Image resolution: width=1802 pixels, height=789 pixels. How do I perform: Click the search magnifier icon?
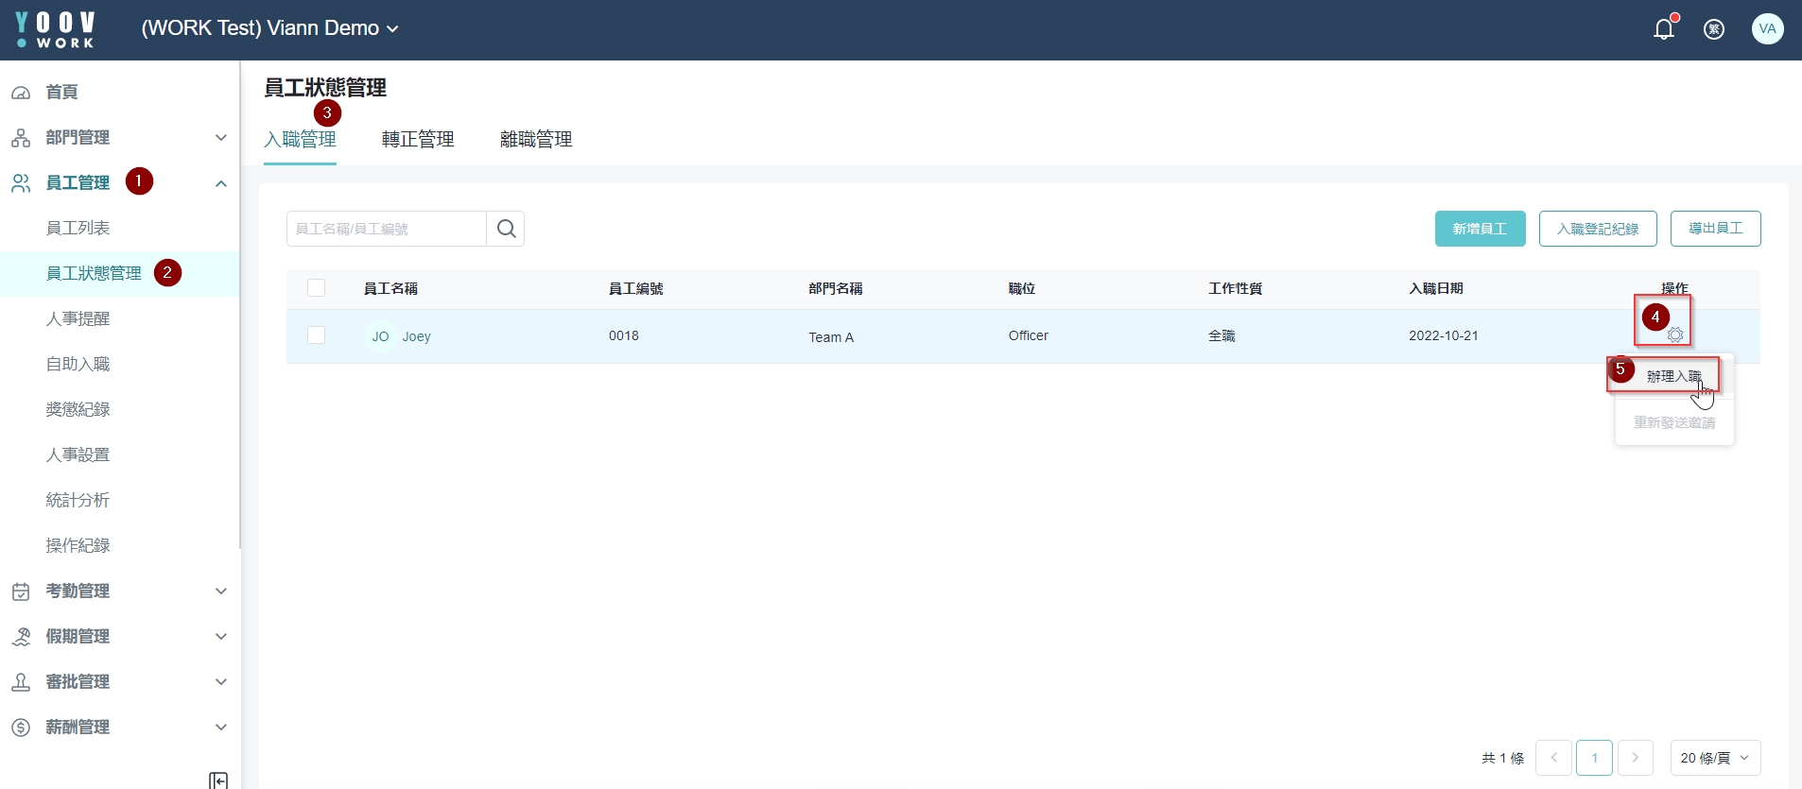tap(506, 229)
